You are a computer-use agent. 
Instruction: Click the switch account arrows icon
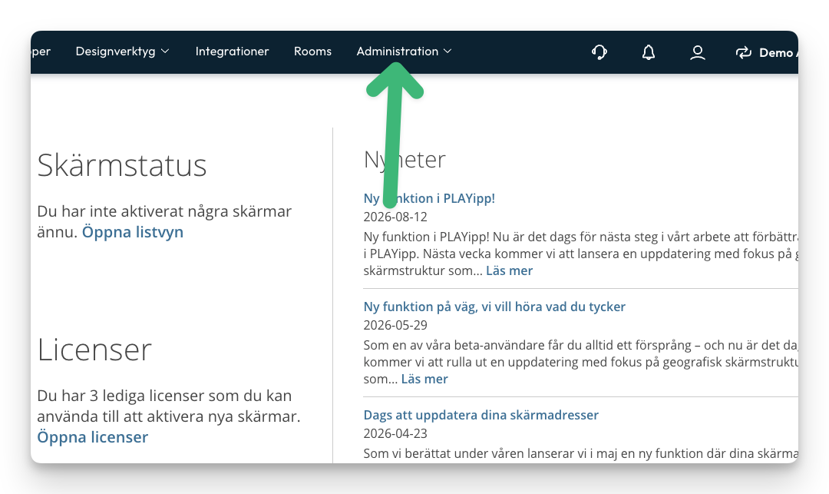(x=743, y=51)
